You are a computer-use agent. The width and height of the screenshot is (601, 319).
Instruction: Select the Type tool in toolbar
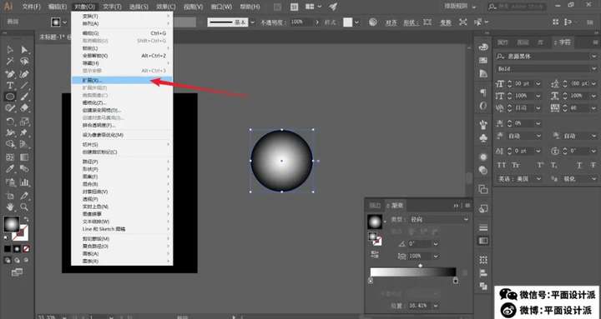[x=10, y=85]
